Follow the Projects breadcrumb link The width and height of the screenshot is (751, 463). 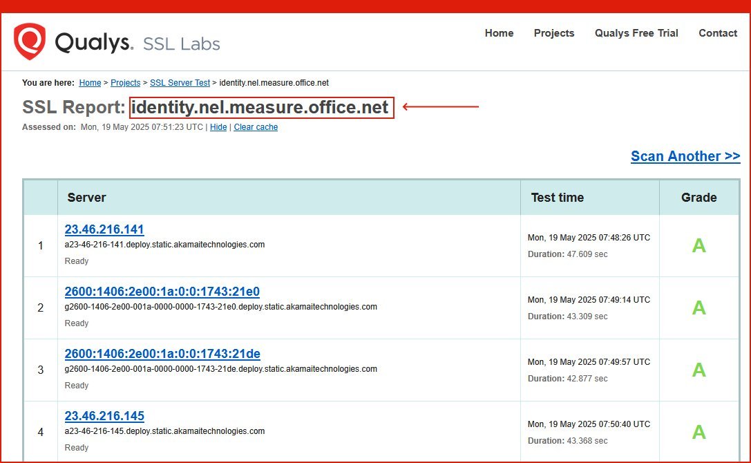click(x=126, y=82)
